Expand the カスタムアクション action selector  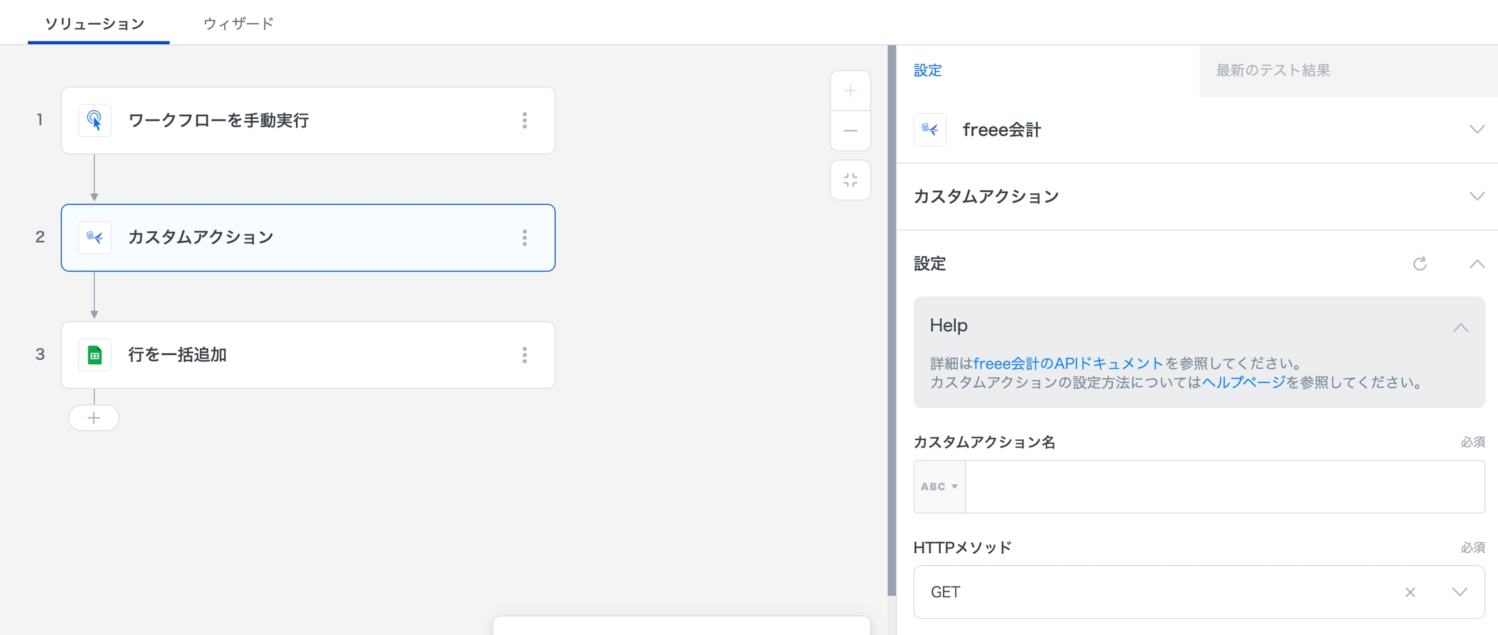pyautogui.click(x=1477, y=196)
